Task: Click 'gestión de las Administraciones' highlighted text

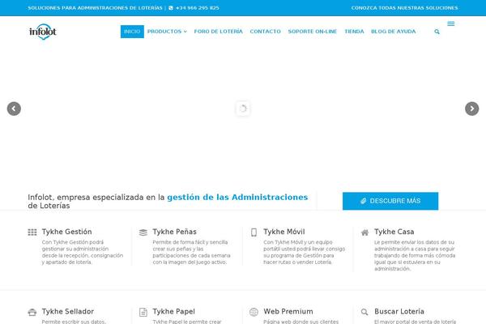Action: [237, 197]
